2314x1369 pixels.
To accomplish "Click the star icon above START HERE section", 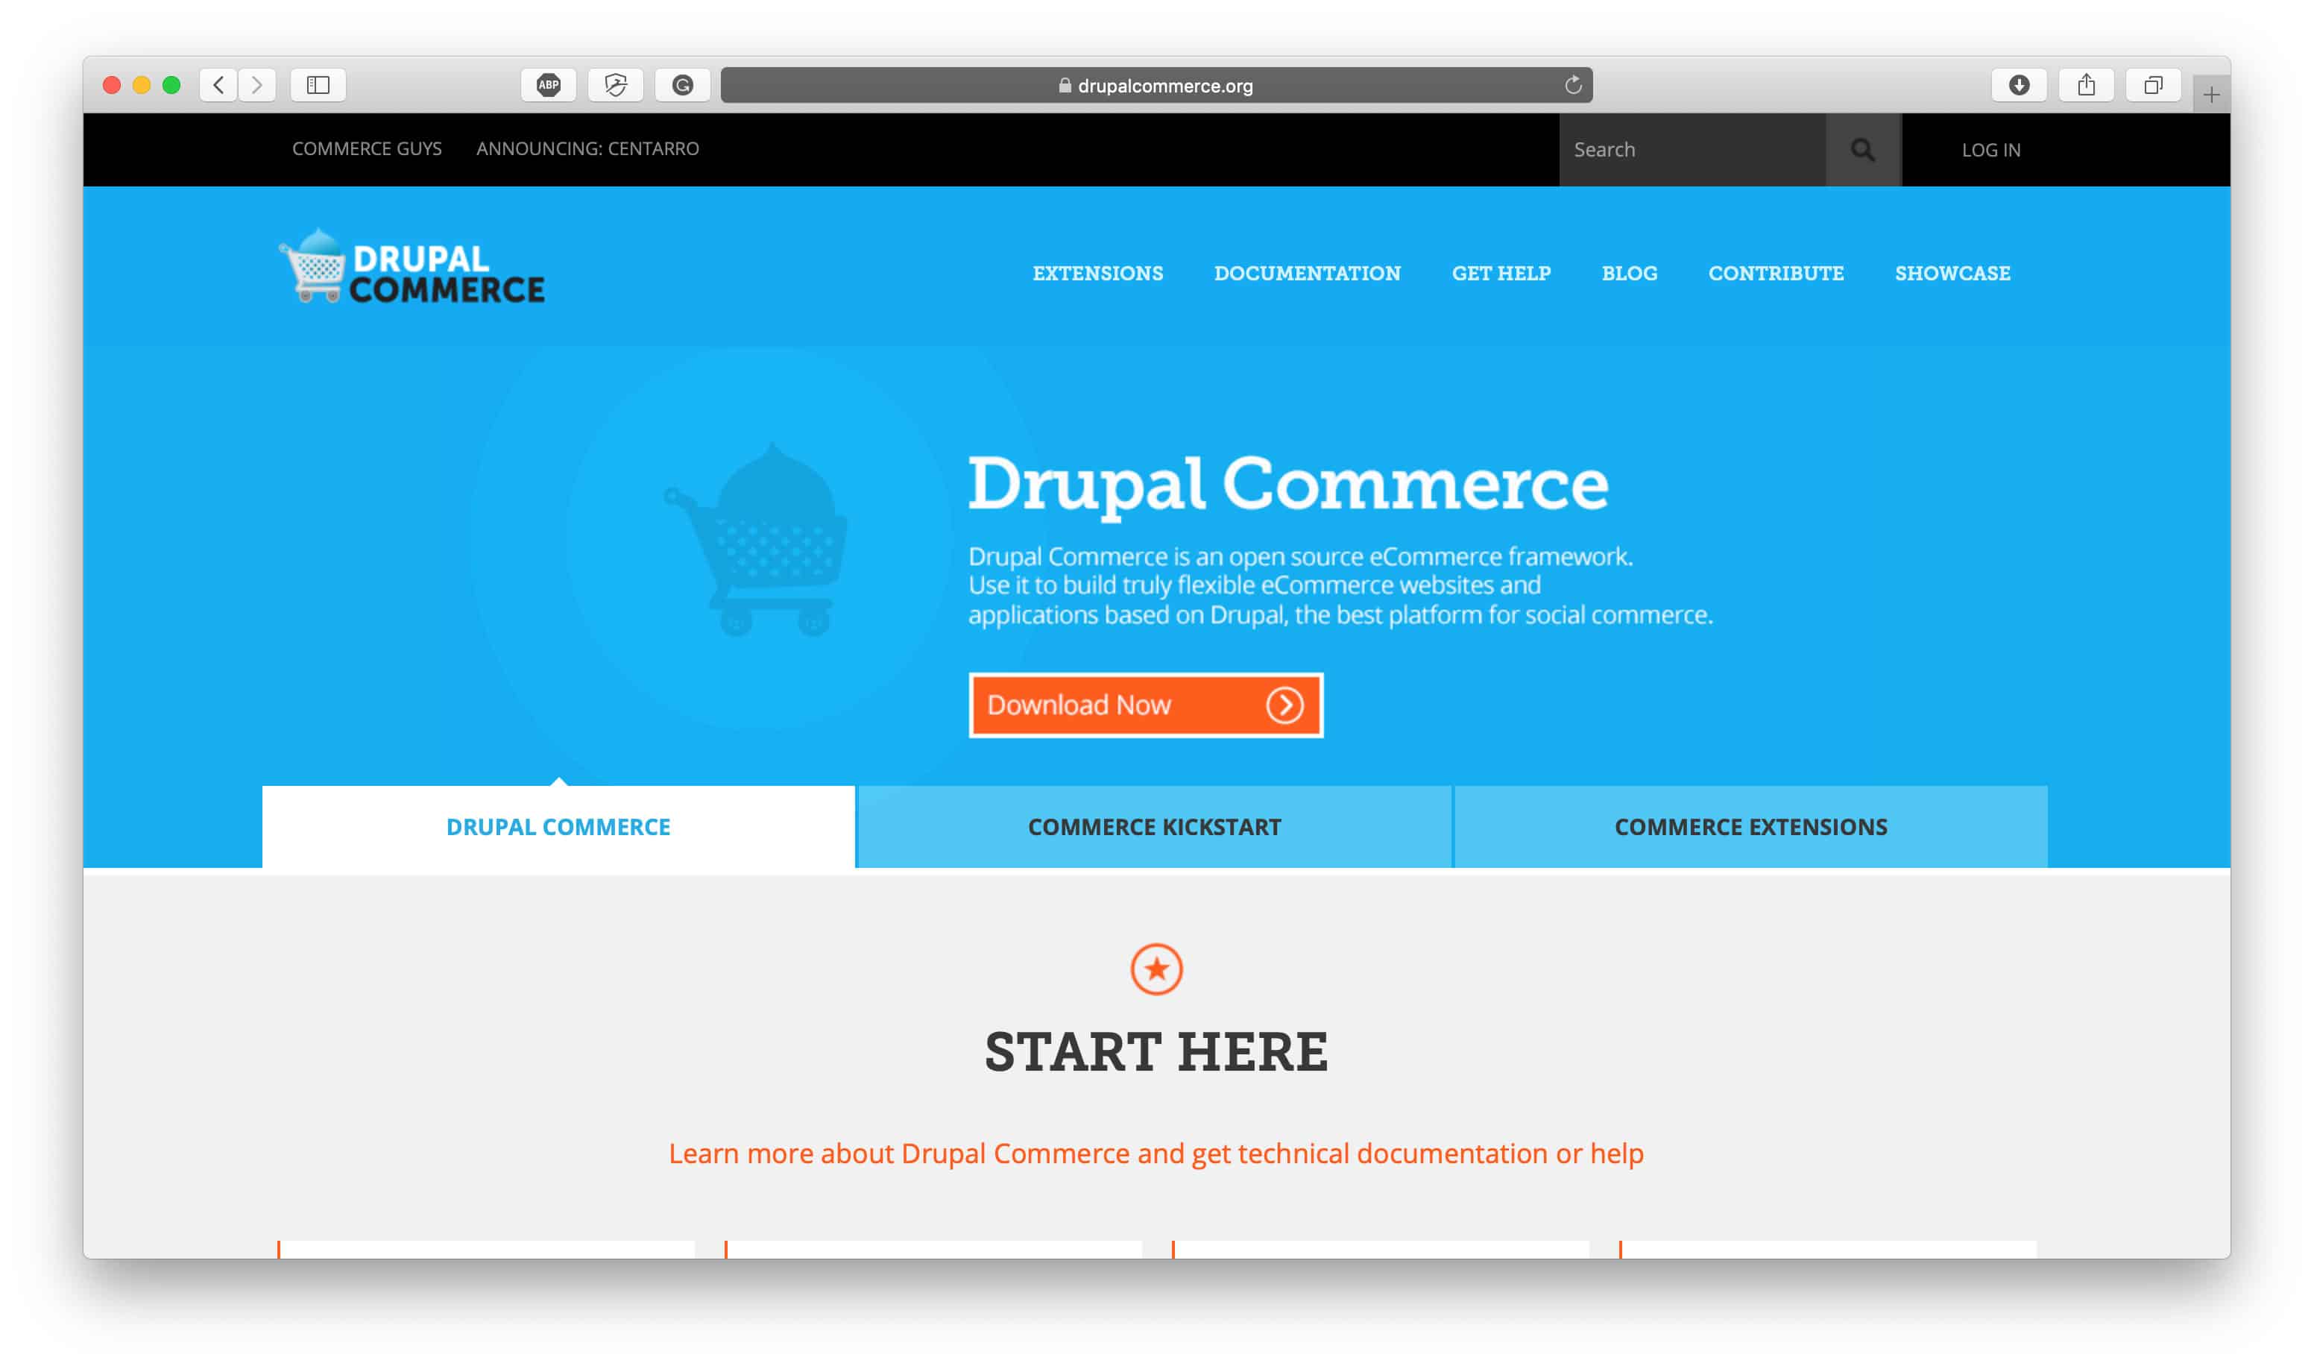I will coord(1157,968).
